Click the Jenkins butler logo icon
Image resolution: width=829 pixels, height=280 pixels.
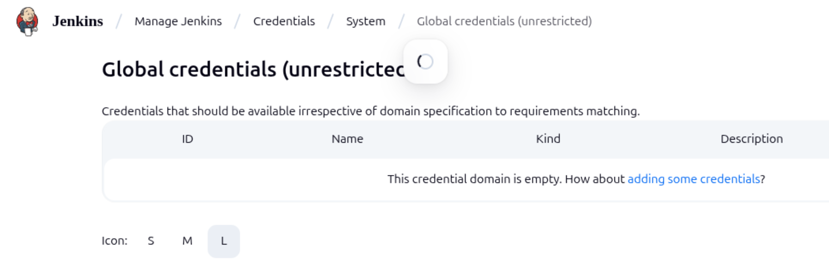27,21
